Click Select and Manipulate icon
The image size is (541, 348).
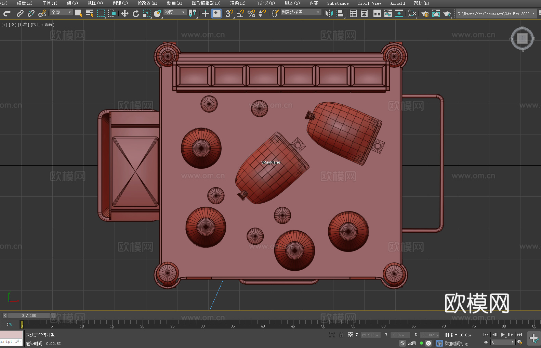205,13
